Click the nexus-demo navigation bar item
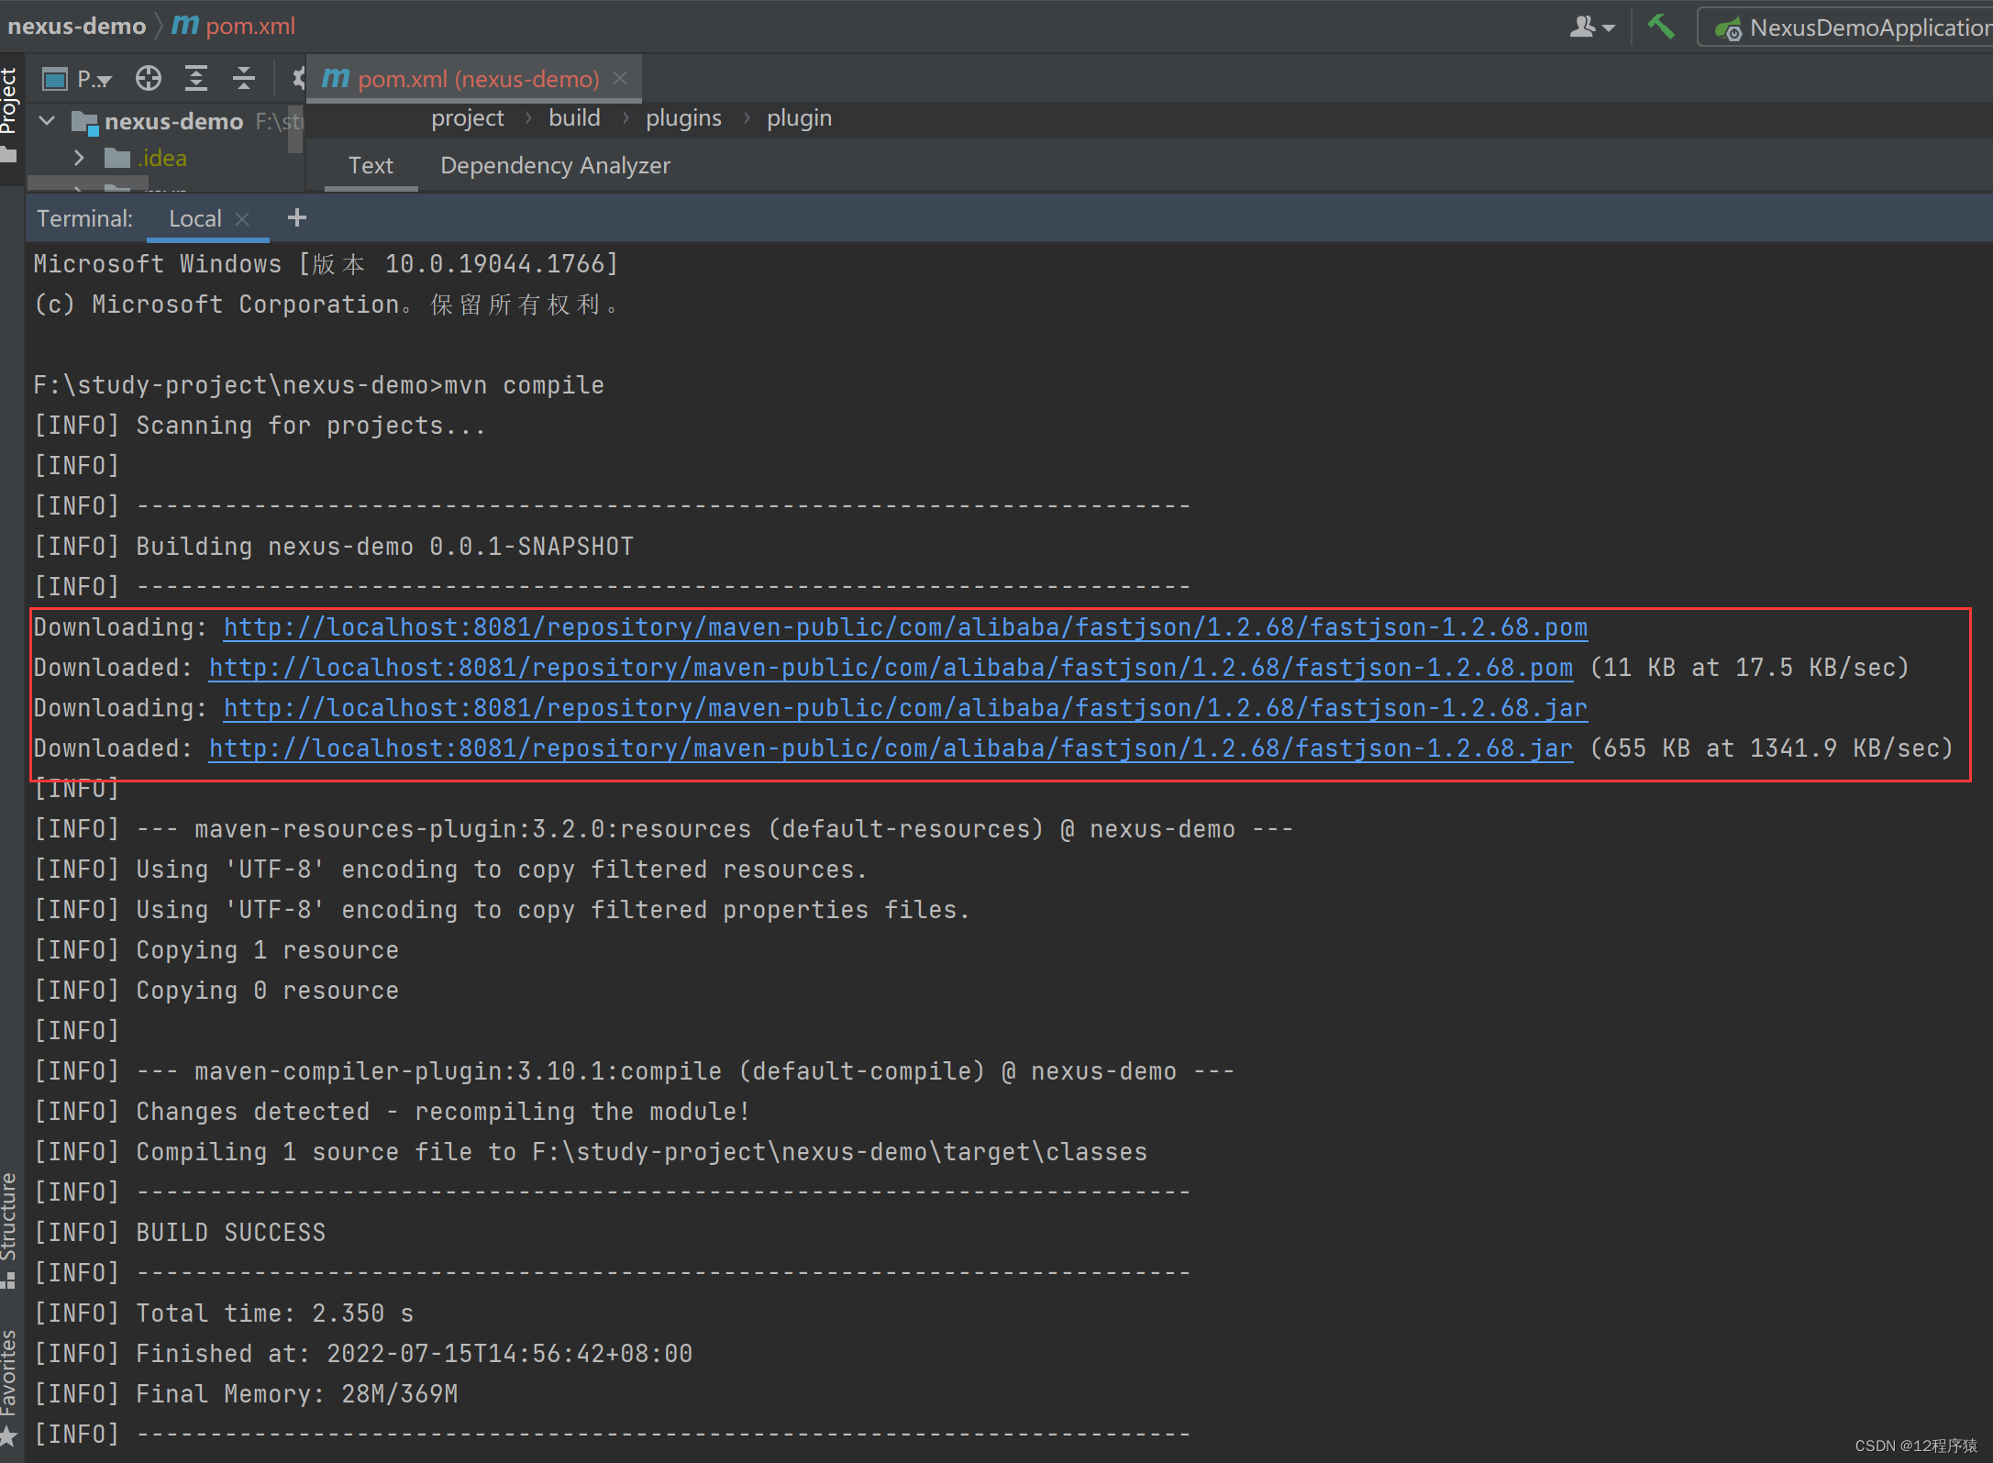1993x1463 pixels. 77,27
